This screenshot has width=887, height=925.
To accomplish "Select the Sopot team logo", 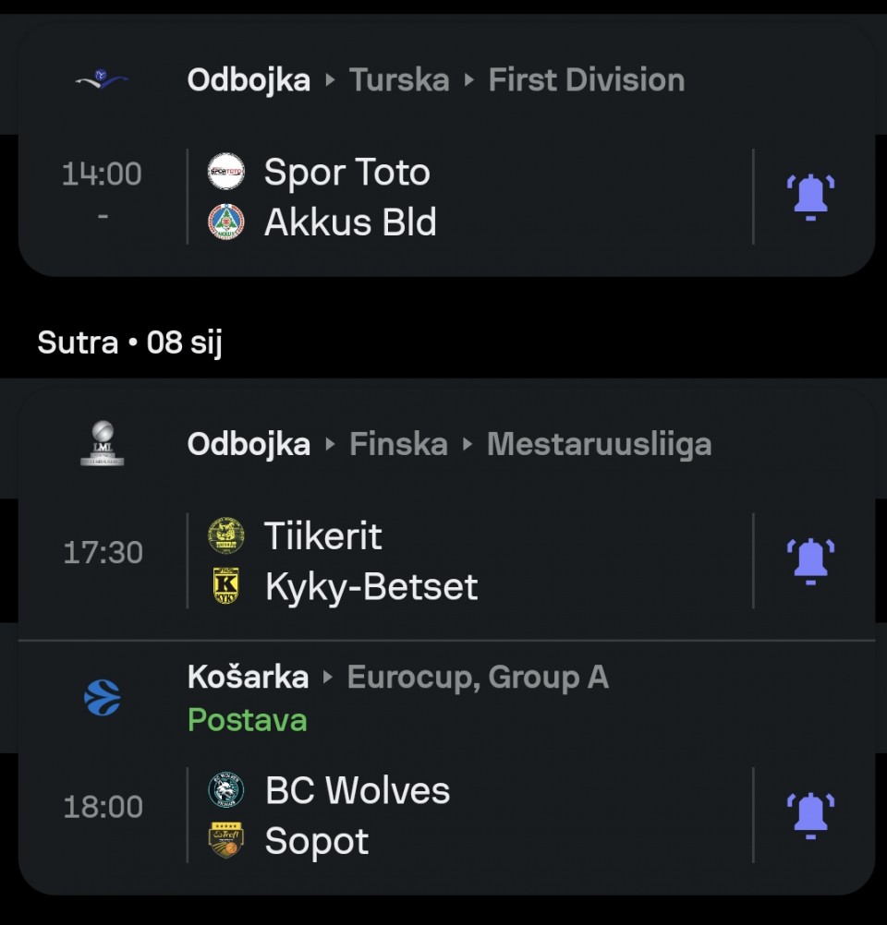I will 225,841.
